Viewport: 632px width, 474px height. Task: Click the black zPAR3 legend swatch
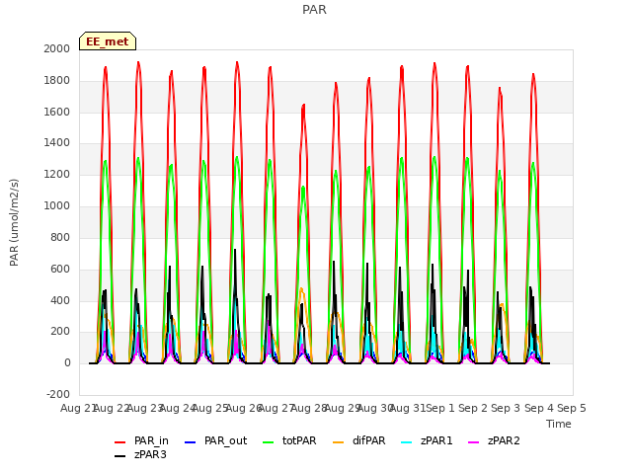click(x=120, y=456)
